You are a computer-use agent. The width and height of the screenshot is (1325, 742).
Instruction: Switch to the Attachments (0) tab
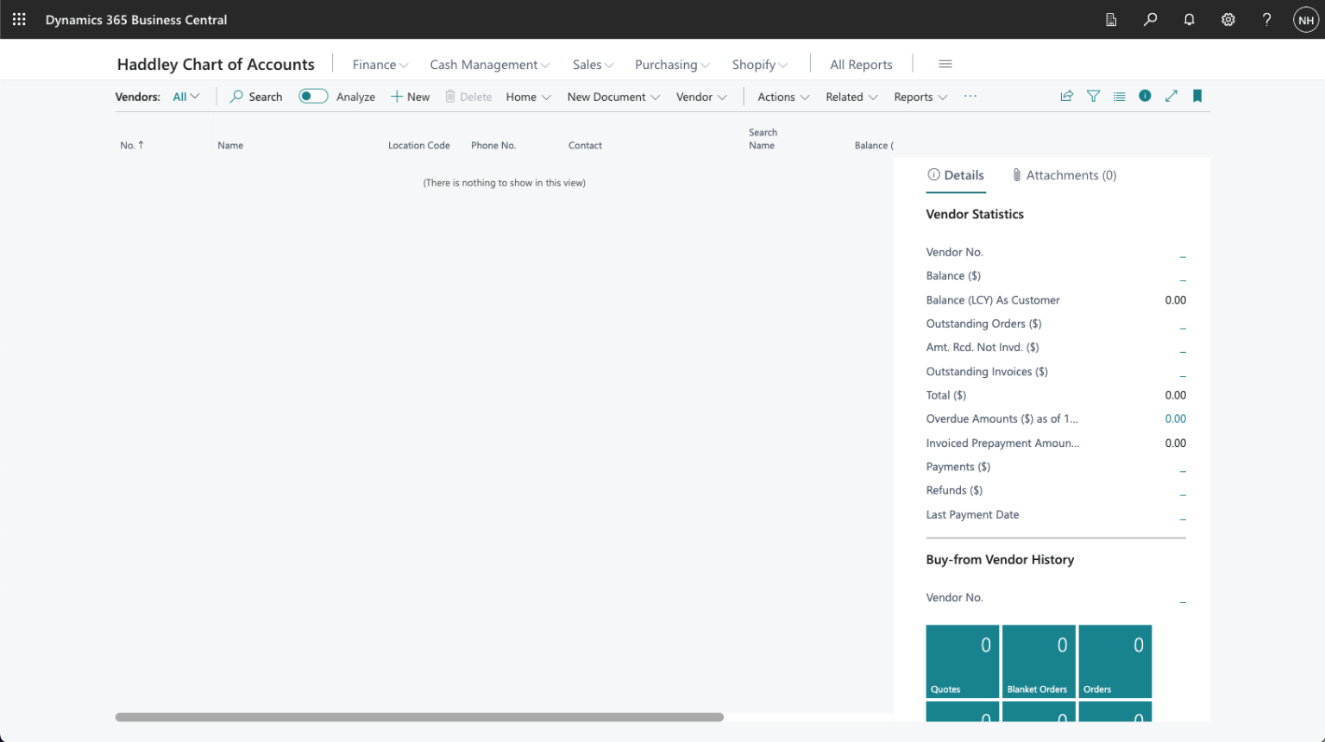pos(1064,175)
